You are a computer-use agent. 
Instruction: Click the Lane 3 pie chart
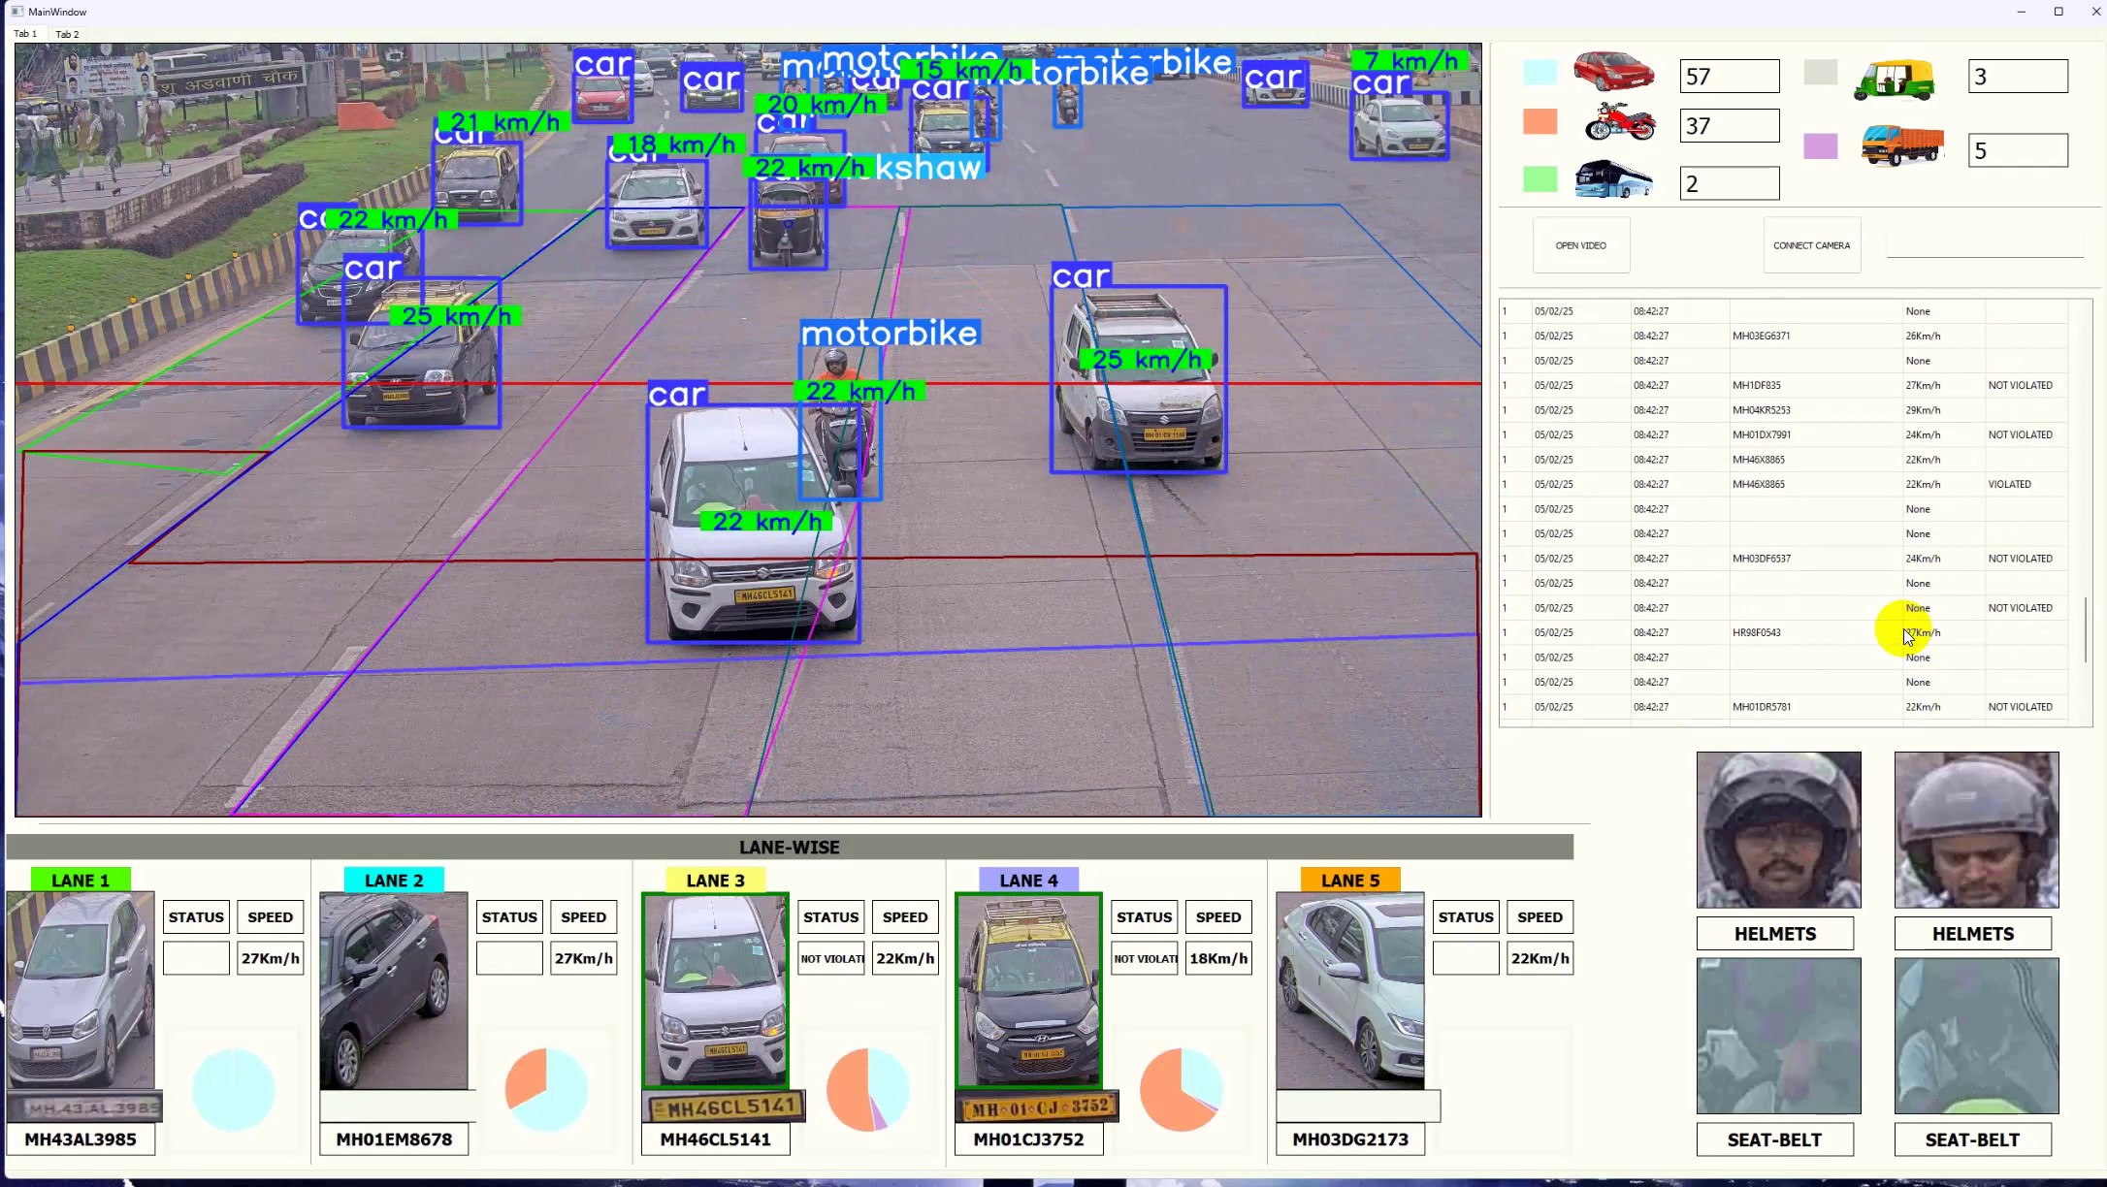click(x=867, y=1089)
